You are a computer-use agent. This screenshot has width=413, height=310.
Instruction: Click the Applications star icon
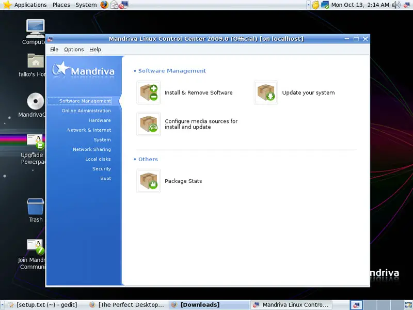coord(7,5)
